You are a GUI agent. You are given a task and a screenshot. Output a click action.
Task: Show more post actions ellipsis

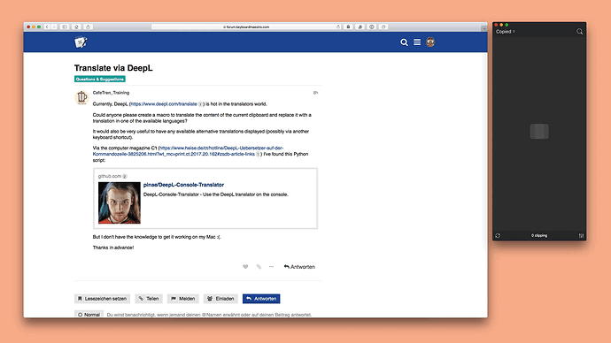272,267
